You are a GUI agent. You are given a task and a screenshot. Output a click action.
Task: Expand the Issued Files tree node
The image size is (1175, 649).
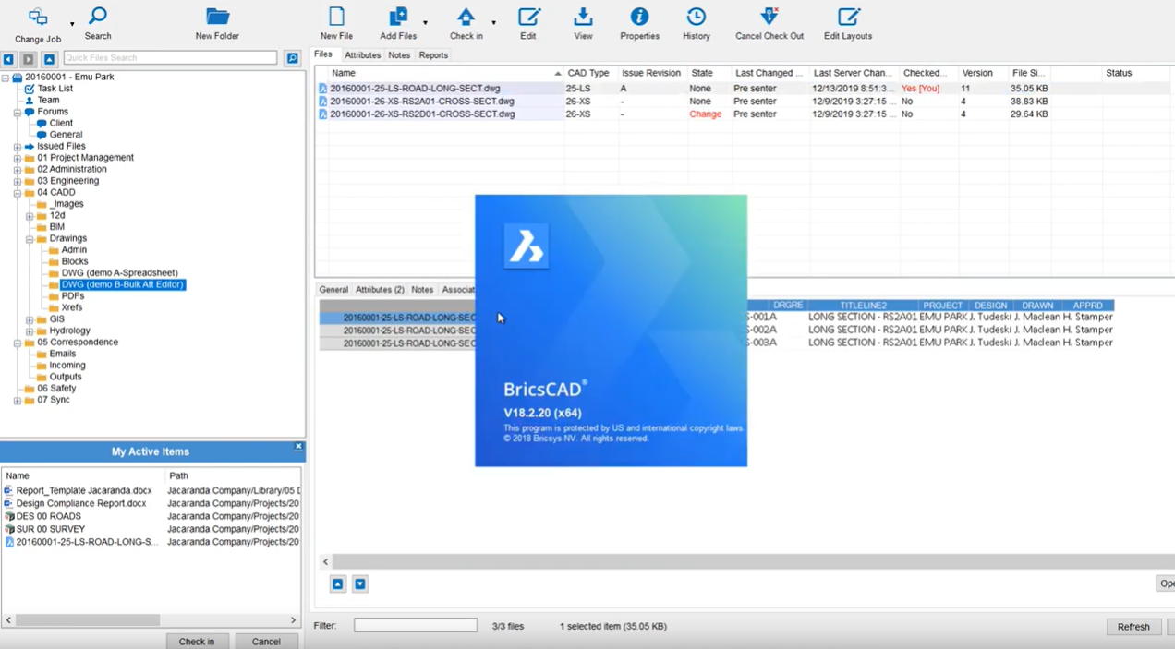(18, 147)
